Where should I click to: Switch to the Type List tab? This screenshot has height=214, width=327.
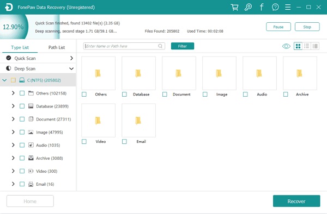20,47
